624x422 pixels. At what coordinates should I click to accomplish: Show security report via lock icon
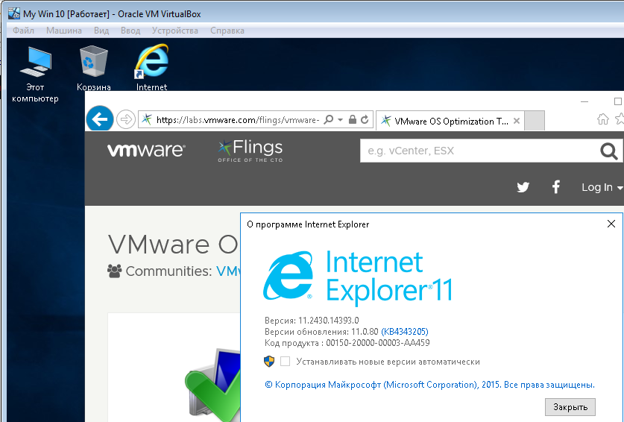click(352, 119)
